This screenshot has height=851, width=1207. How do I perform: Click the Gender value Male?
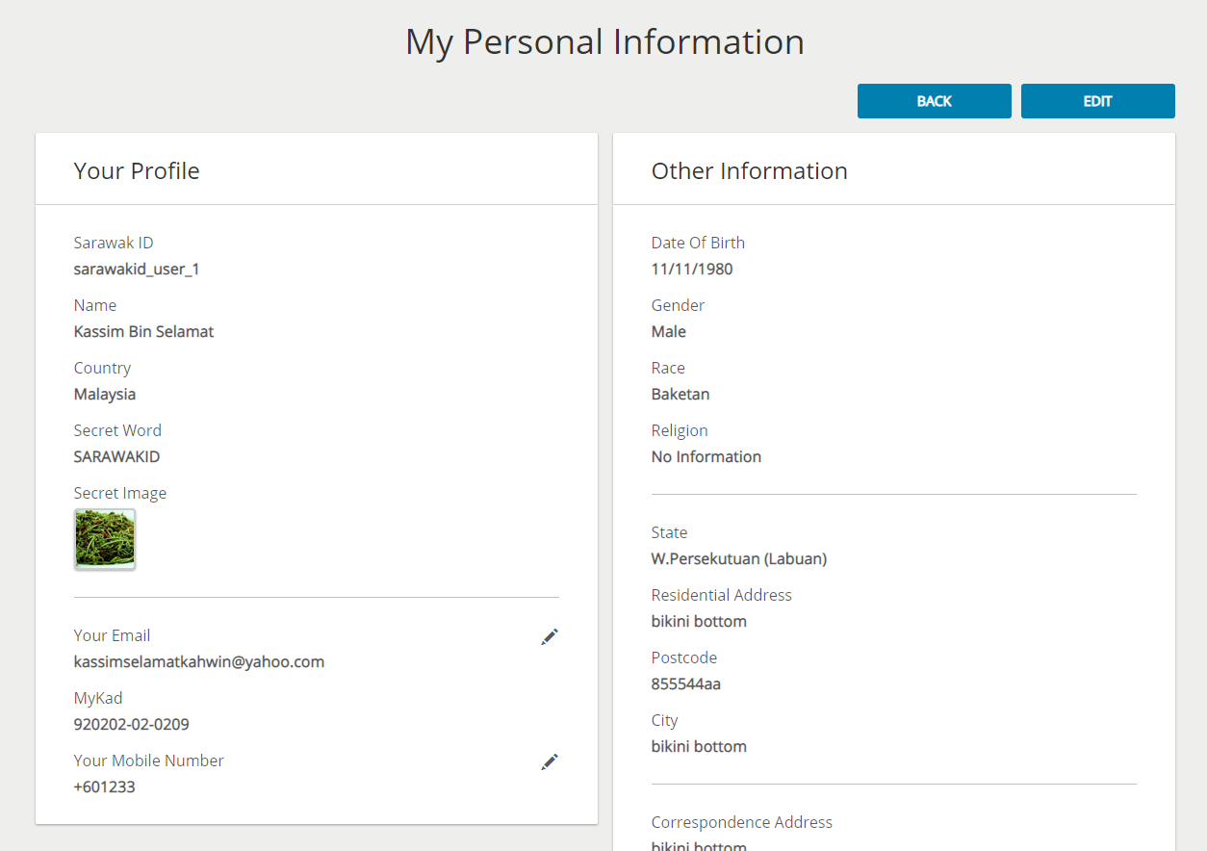(668, 331)
